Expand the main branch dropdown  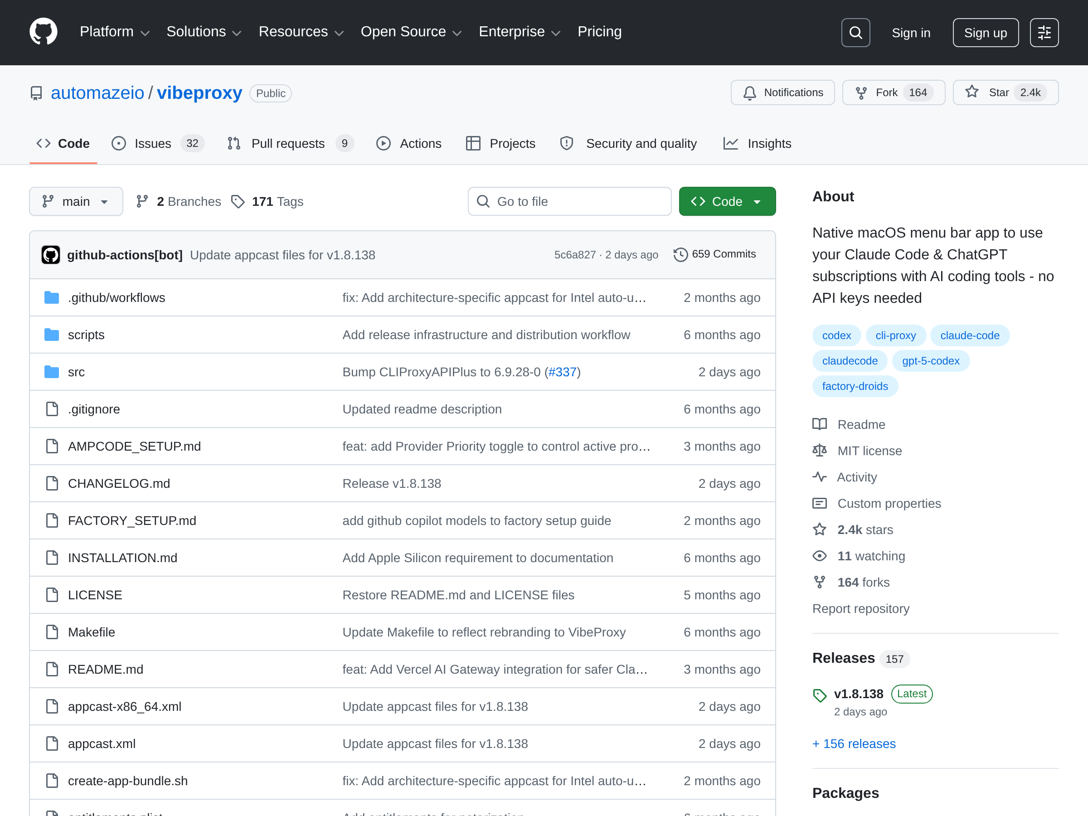76,202
